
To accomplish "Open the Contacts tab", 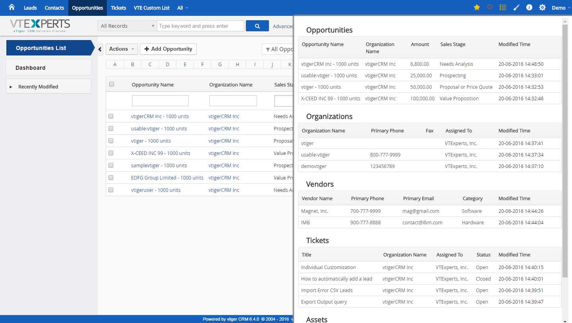I will click(x=54, y=8).
